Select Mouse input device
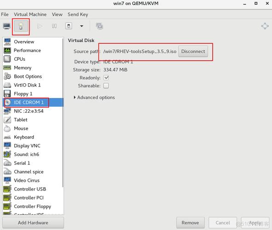This screenshot has height=230, width=272. click(x=33, y=128)
